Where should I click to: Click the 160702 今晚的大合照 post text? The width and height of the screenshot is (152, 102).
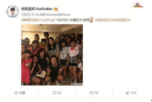coord(73,20)
